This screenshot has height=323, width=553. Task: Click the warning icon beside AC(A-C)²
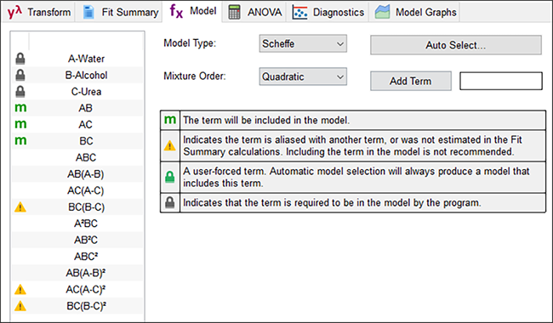[x=20, y=290]
